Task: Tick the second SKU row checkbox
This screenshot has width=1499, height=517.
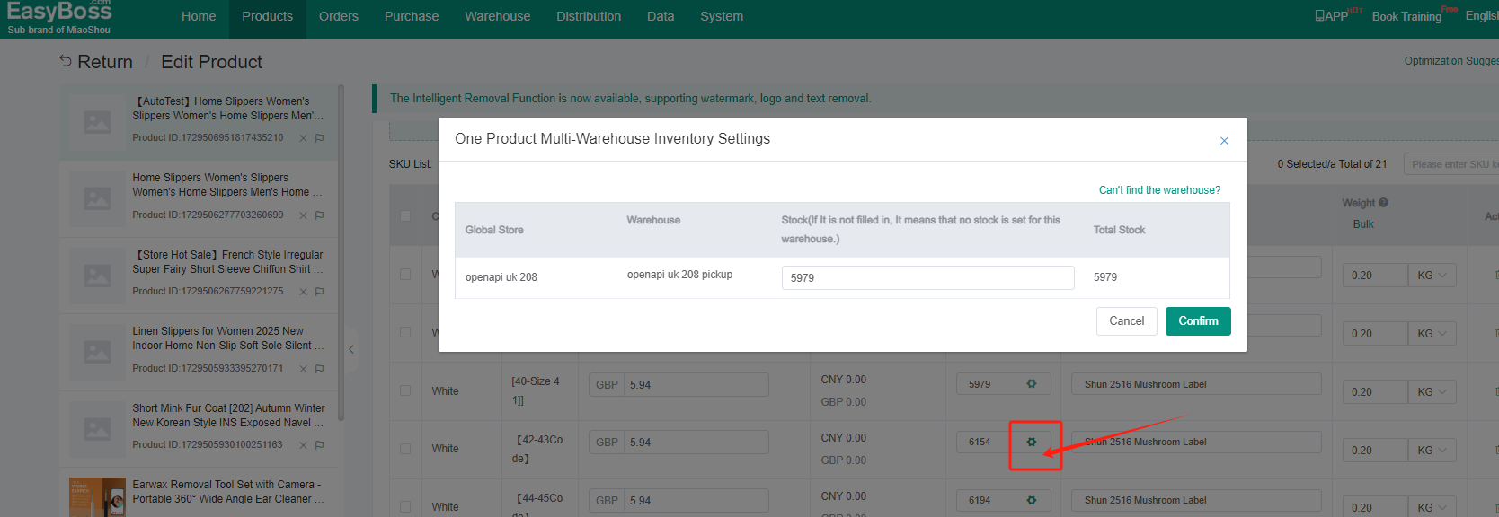Action: [405, 332]
